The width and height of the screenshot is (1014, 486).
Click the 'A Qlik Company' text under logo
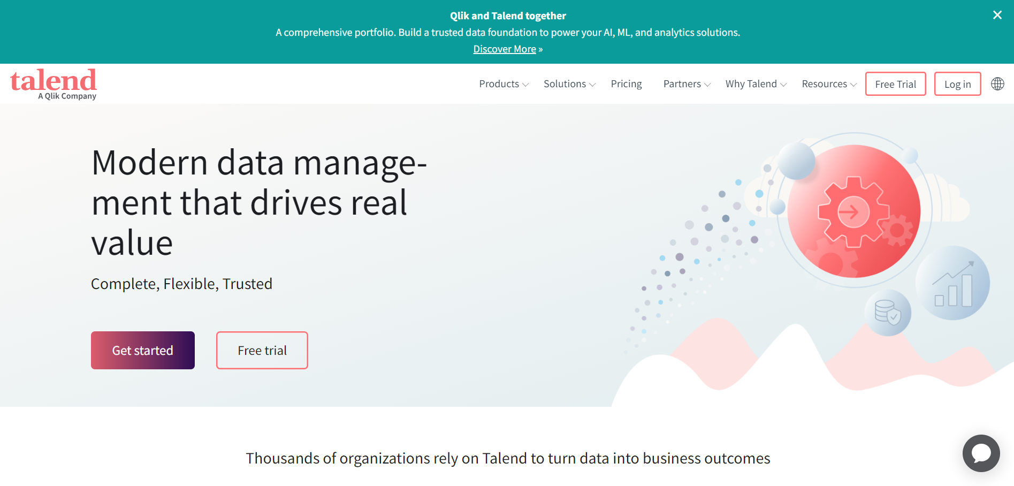pos(67,96)
